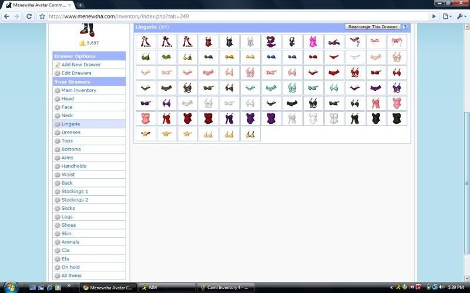
Task: Open the wrench settings menu
Action: click(462, 16)
